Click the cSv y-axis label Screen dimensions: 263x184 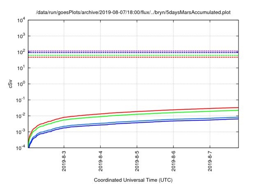11,84
